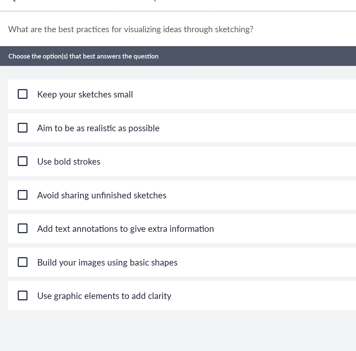Choose the "Use bold strokes" answer label
The image size is (356, 351).
coord(69,162)
